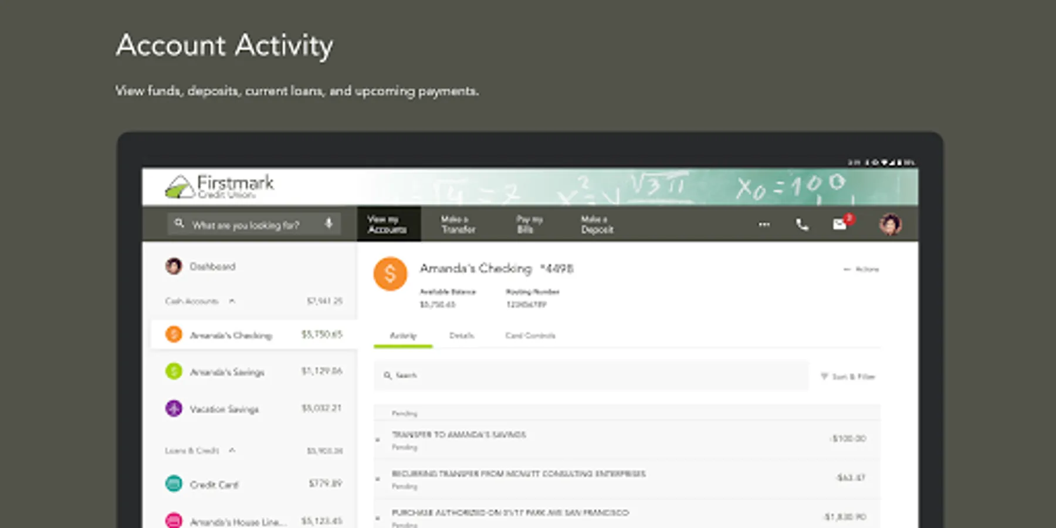Open the user profile avatar
Screen dimensions: 1056x528
(890, 224)
